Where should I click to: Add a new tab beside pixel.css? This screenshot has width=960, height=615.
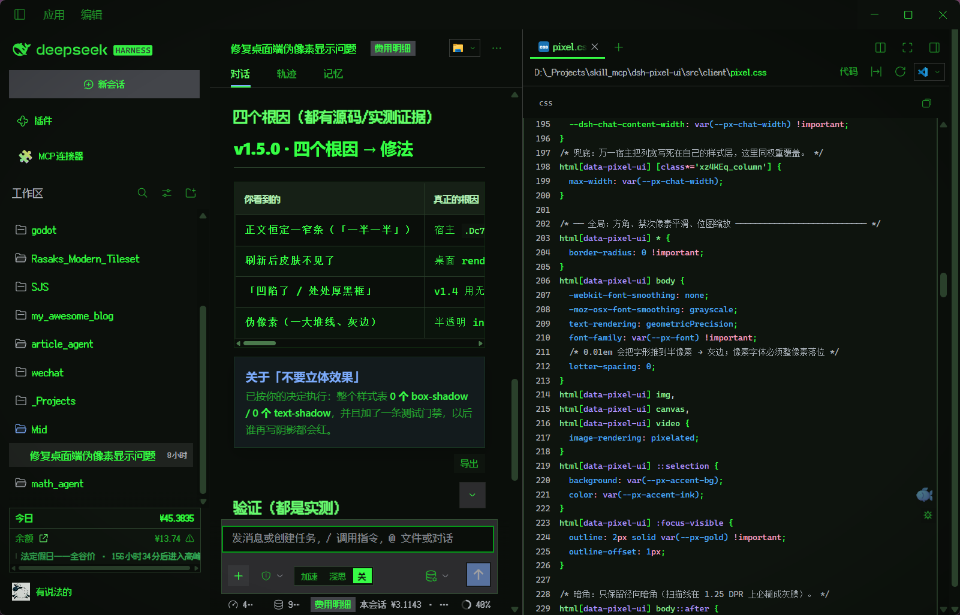point(619,47)
